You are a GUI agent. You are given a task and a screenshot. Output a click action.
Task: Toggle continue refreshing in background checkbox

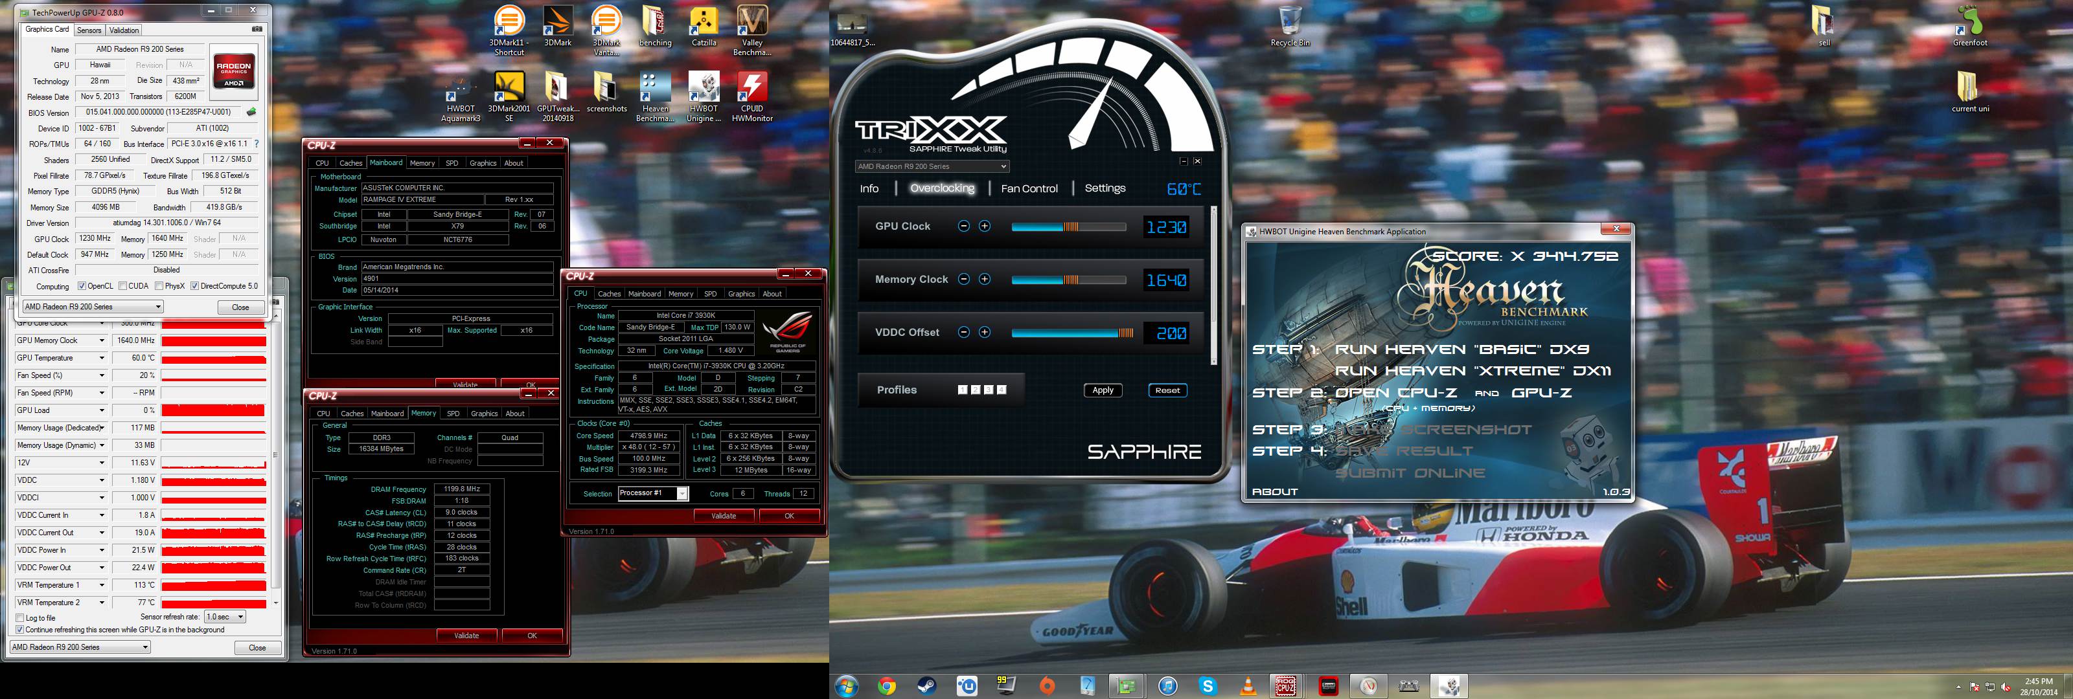tap(20, 630)
